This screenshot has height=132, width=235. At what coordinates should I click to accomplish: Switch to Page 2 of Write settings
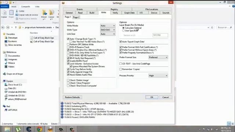pos(76,17)
